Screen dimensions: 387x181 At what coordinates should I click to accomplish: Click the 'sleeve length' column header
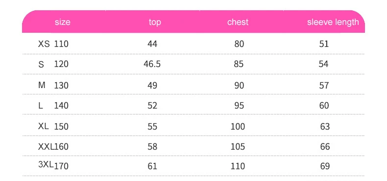333,22
